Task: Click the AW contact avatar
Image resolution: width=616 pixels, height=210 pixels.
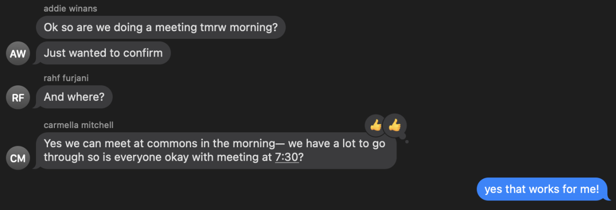Action: [x=18, y=54]
